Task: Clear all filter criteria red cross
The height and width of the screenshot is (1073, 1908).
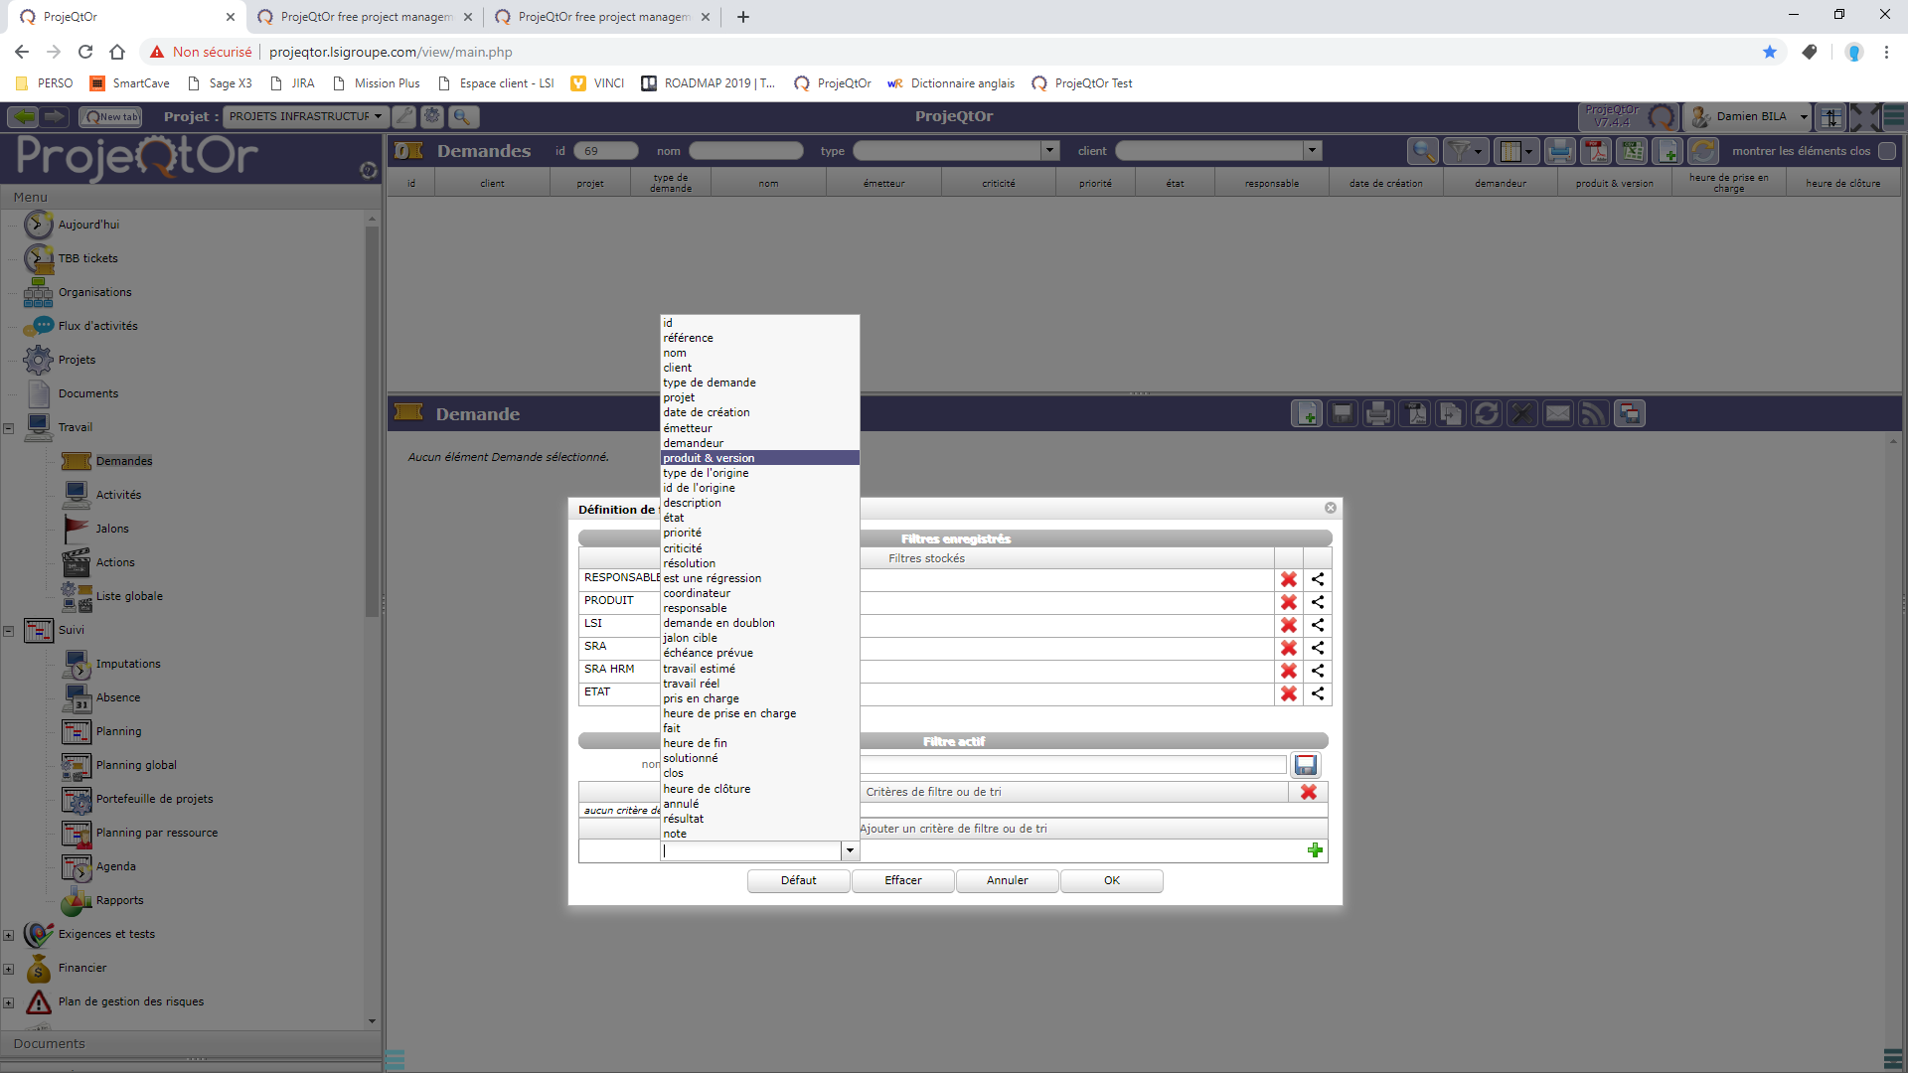Action: pos(1308,792)
